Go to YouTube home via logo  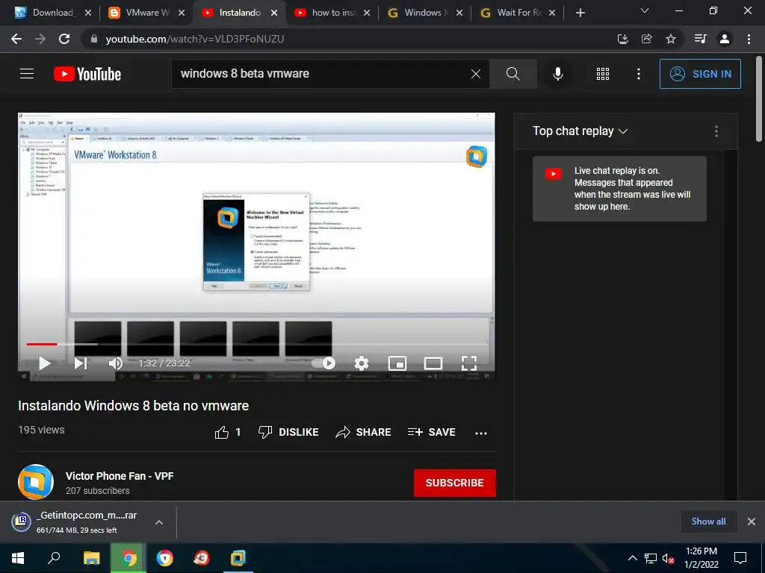point(87,74)
